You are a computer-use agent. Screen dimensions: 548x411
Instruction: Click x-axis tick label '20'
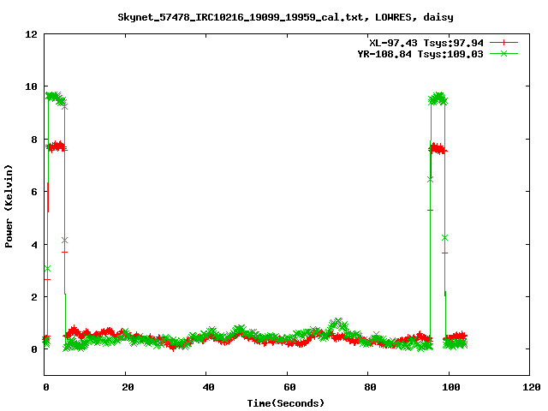click(x=128, y=387)
